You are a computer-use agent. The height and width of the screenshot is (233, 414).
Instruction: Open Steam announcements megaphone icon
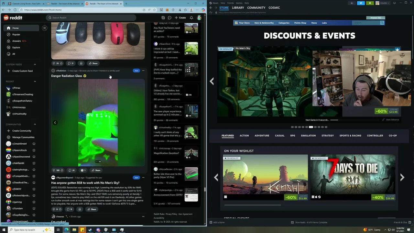click(361, 3)
